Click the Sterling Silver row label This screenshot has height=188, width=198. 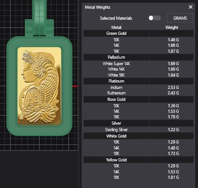pyautogui.click(x=116, y=130)
